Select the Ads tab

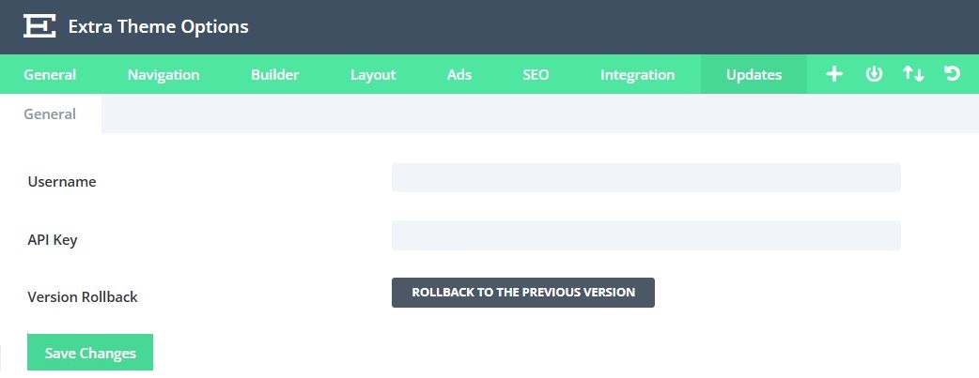coord(459,75)
